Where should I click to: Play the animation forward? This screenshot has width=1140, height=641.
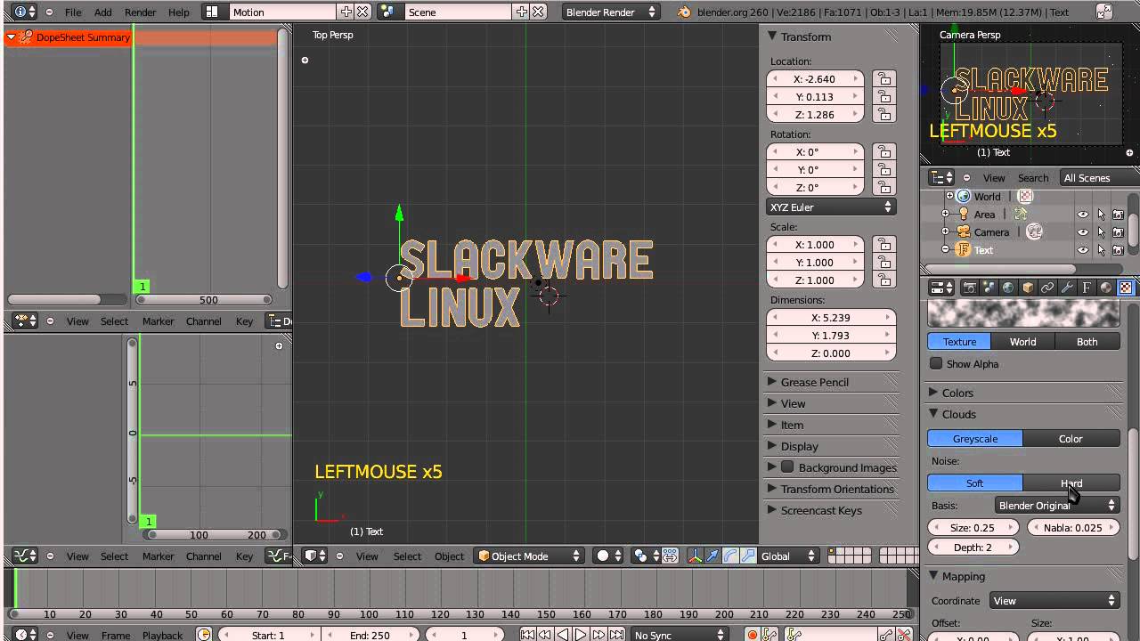pyautogui.click(x=581, y=635)
